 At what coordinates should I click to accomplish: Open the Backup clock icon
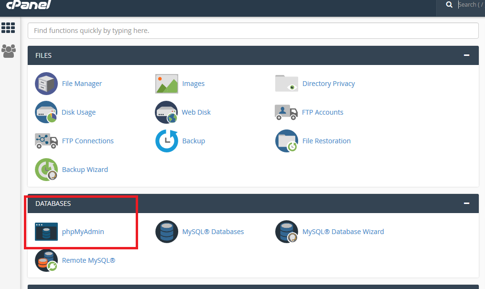[167, 141]
